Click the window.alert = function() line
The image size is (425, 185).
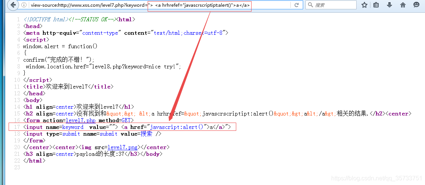click(60, 46)
